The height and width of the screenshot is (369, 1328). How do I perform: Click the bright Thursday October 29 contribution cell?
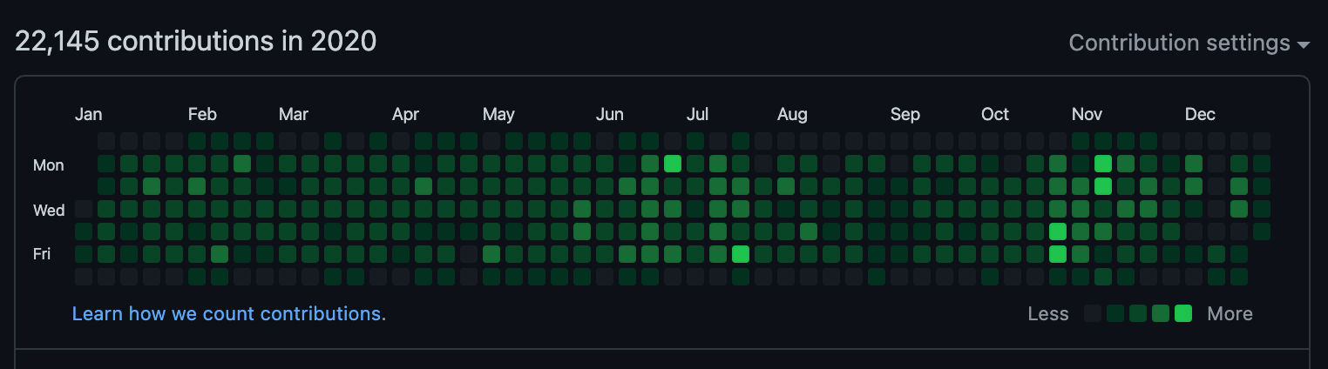[x=1058, y=231]
